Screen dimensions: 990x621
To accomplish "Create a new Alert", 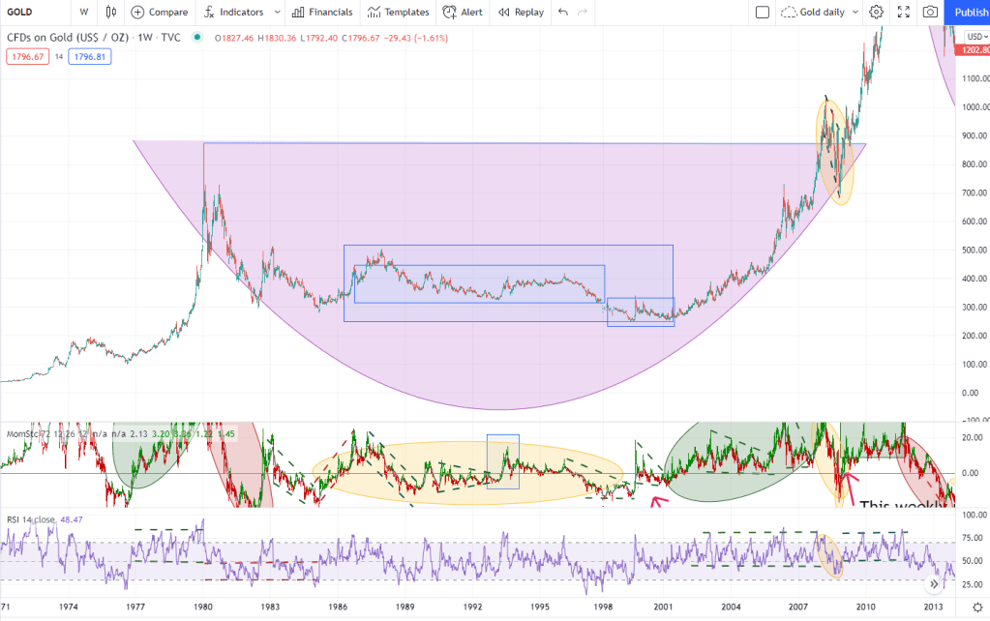I will click(463, 13).
